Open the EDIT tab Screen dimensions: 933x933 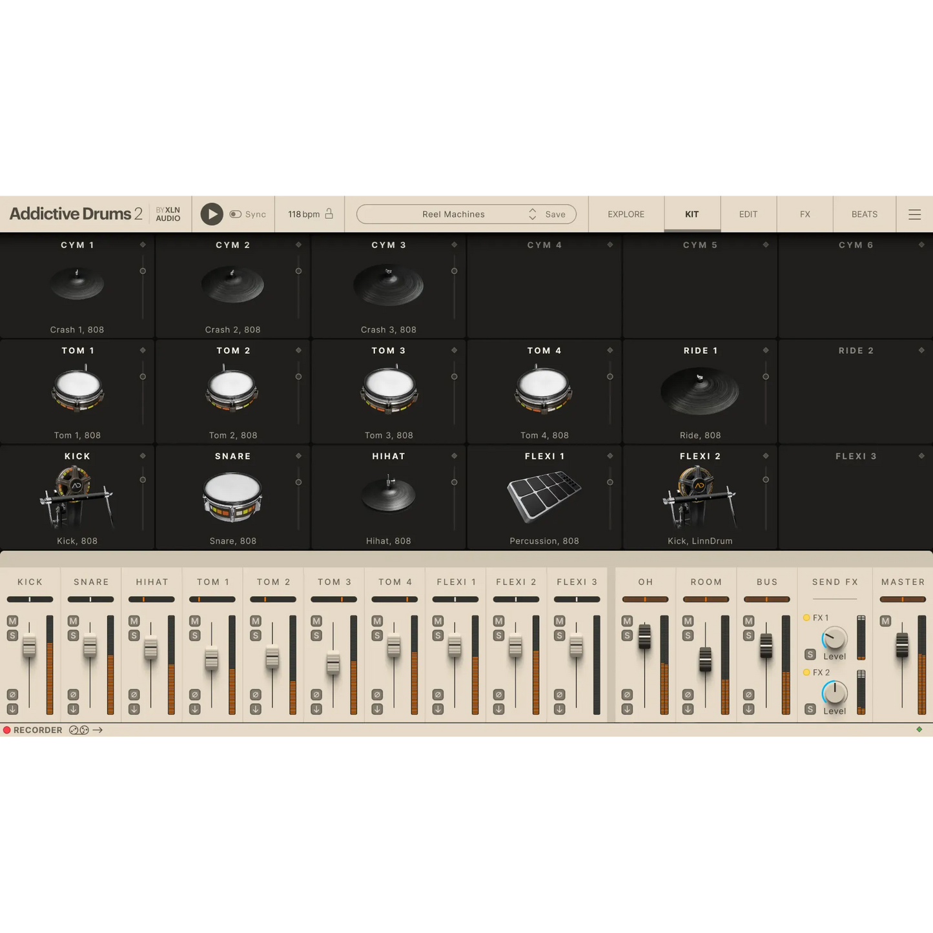[748, 214]
